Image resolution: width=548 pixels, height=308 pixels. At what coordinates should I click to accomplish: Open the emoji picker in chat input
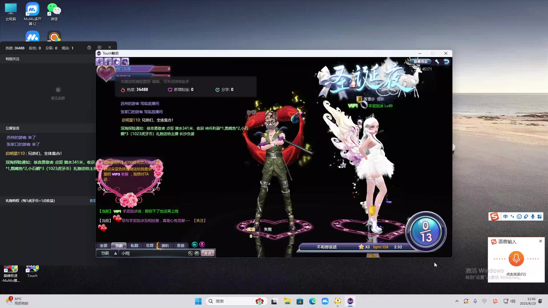[x=197, y=253]
